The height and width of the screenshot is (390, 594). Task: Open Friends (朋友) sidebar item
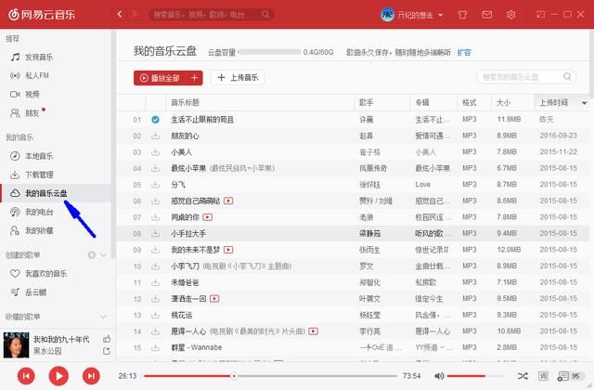coord(27,112)
